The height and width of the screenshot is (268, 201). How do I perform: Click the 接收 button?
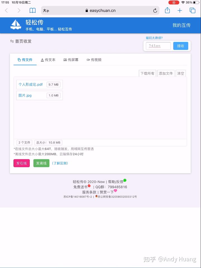click(181, 46)
